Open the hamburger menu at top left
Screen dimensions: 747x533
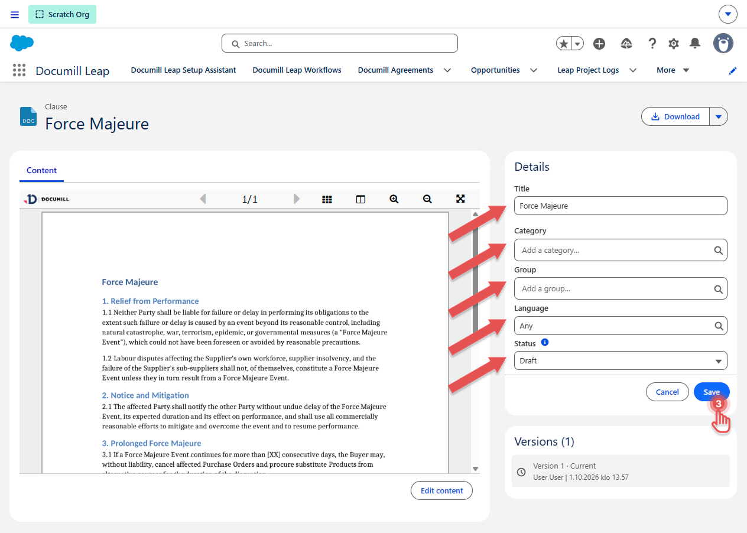(15, 14)
